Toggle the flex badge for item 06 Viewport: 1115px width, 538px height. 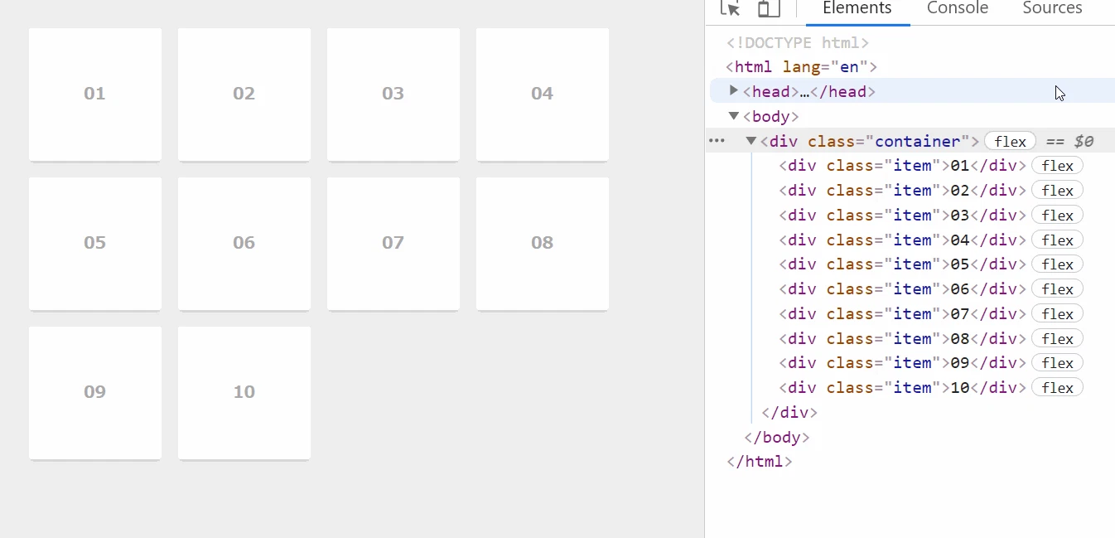pos(1057,289)
